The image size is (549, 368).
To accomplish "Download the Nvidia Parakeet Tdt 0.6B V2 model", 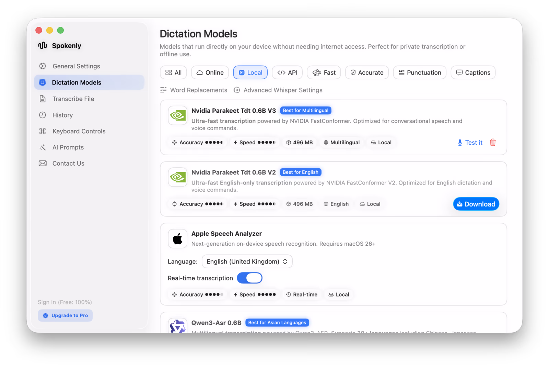I will [x=476, y=204].
